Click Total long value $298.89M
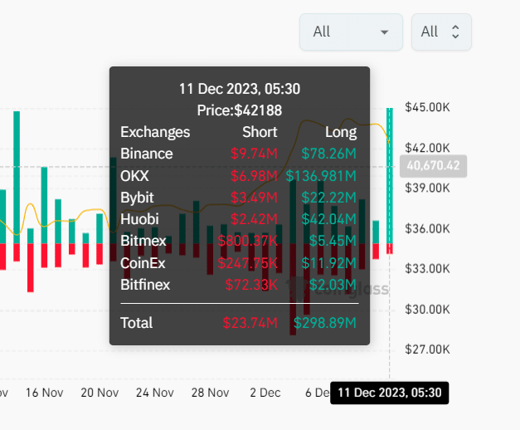The height and width of the screenshot is (430, 520). (325, 323)
